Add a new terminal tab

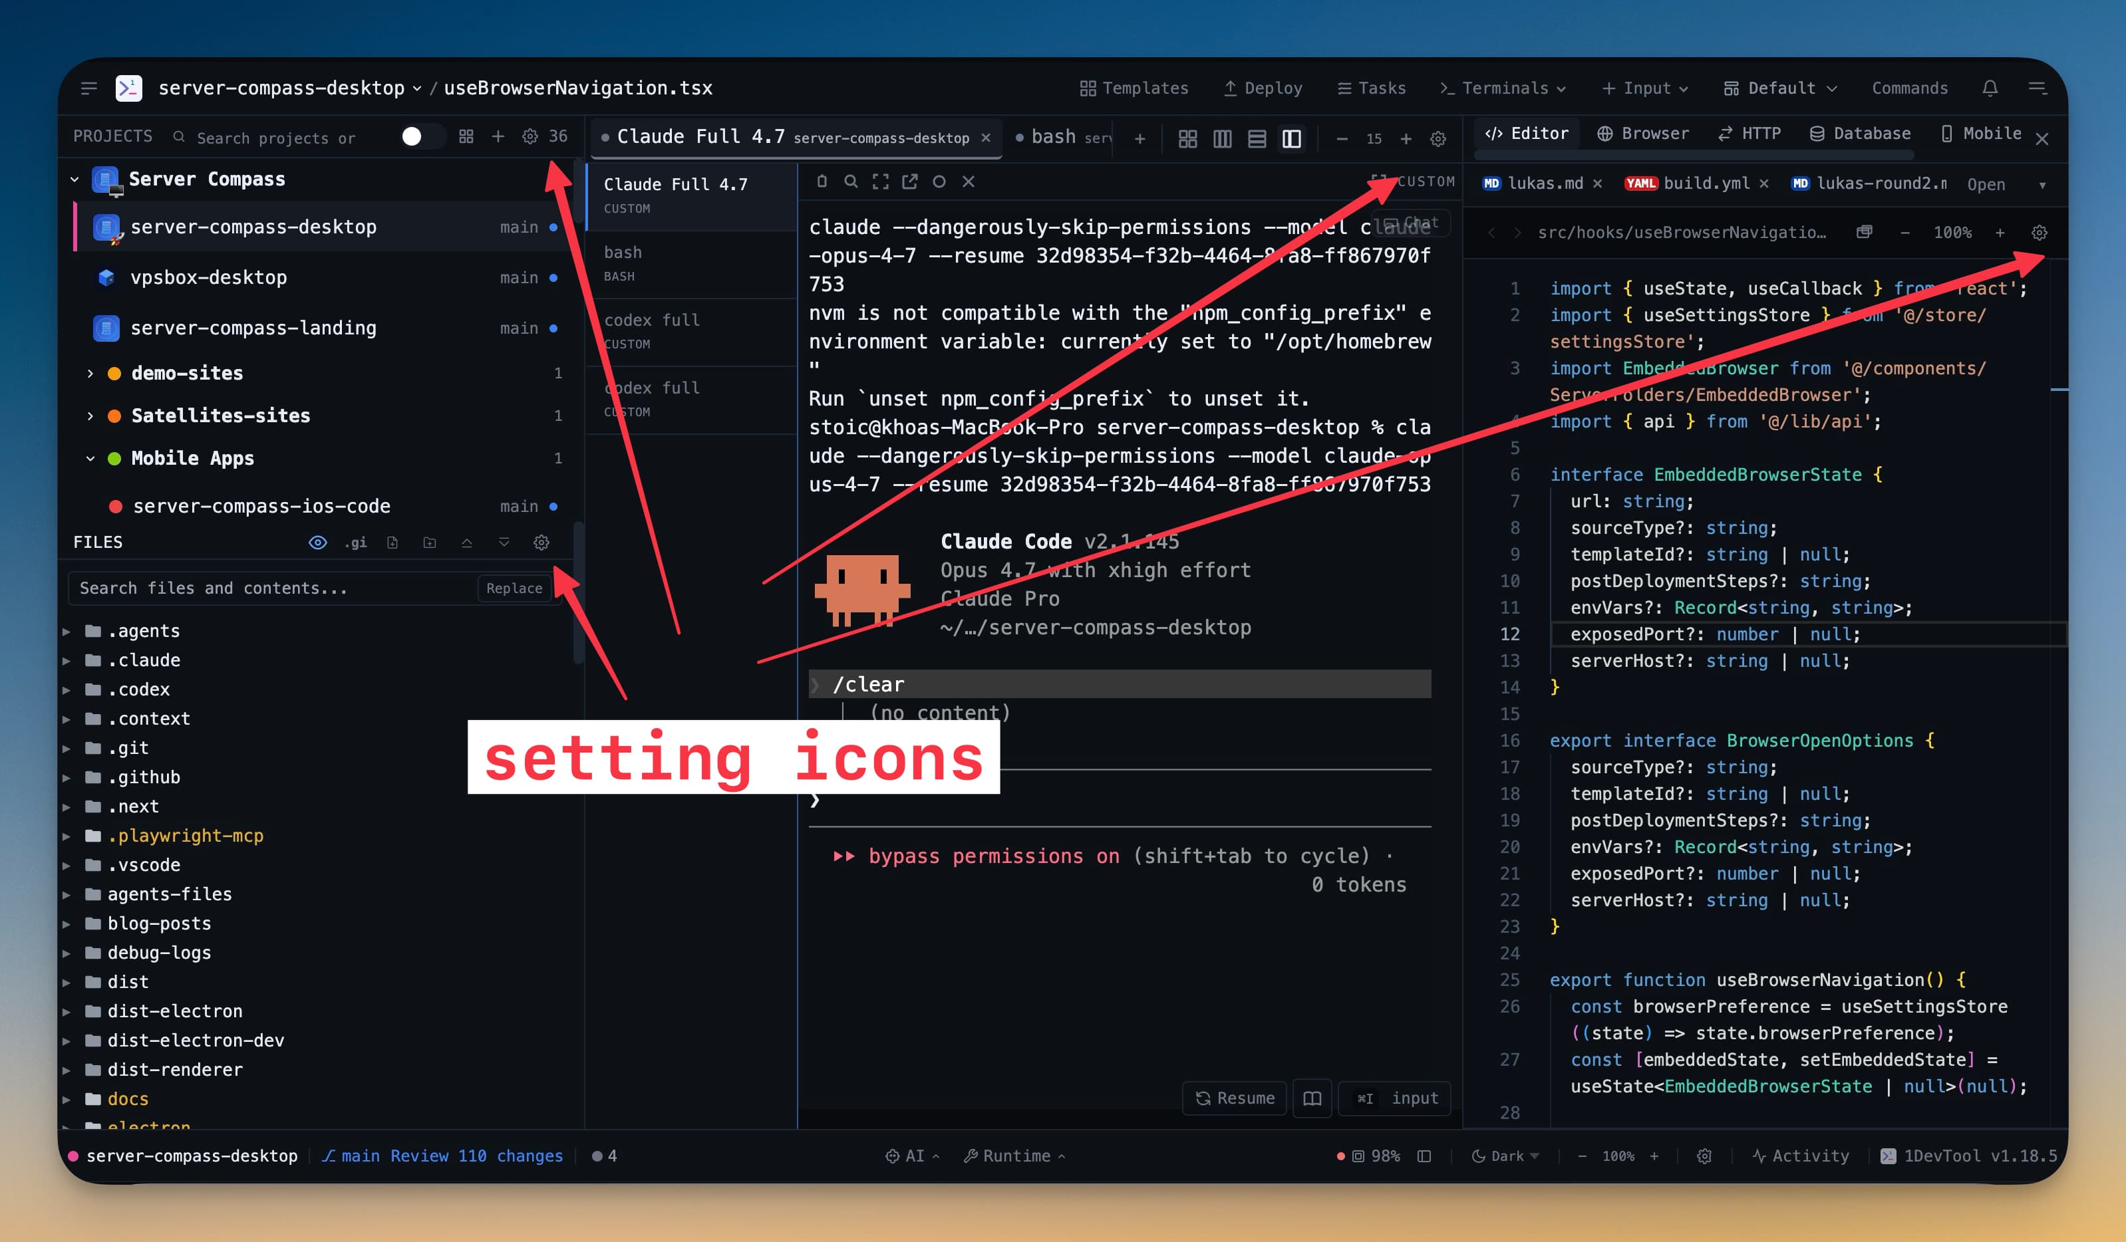pos(1139,139)
